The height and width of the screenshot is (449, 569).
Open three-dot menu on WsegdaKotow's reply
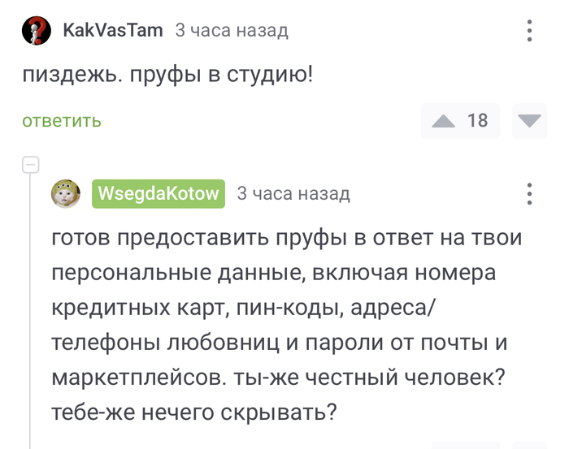pos(529,193)
